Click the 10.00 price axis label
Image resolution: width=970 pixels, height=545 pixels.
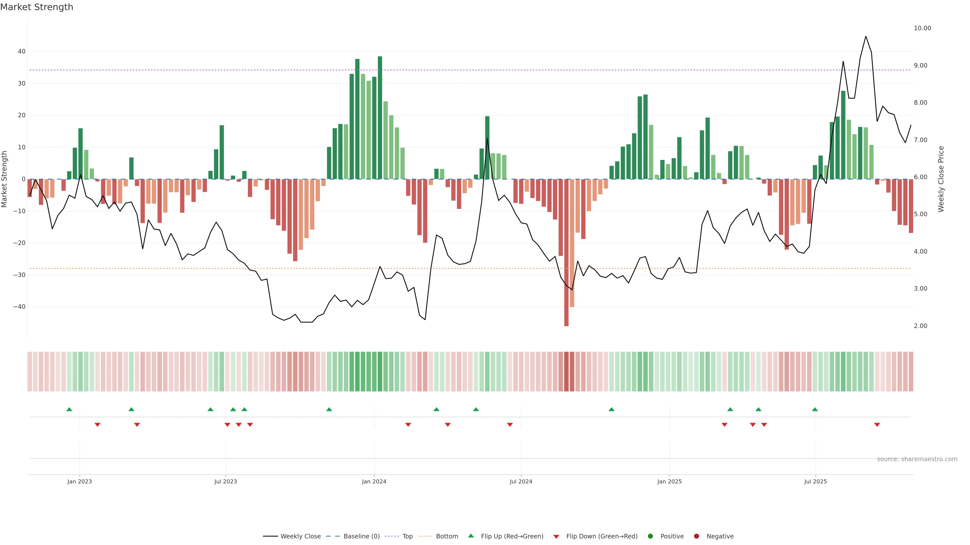click(922, 28)
